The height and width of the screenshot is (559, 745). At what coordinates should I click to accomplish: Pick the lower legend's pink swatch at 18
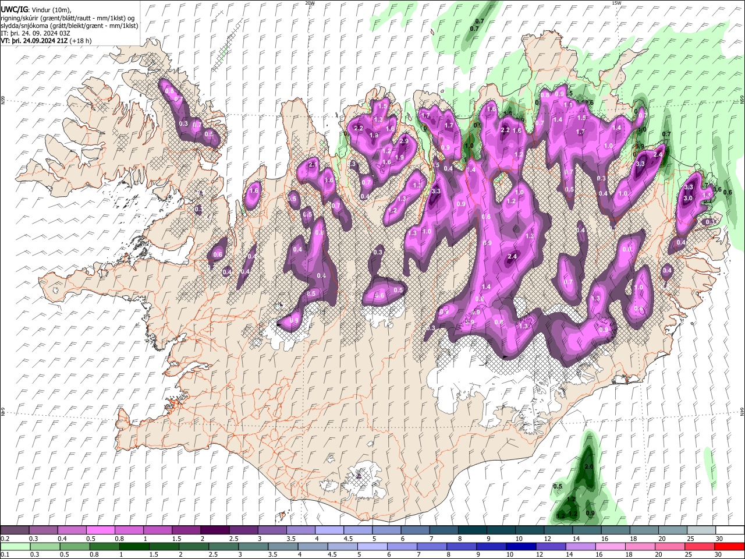pos(639,546)
